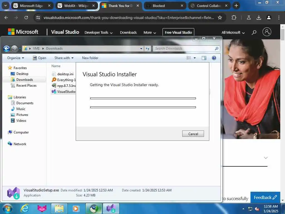Viewport: 285px width, 214px height.
Task: Open the browser profile icon
Action: tap(269, 18)
